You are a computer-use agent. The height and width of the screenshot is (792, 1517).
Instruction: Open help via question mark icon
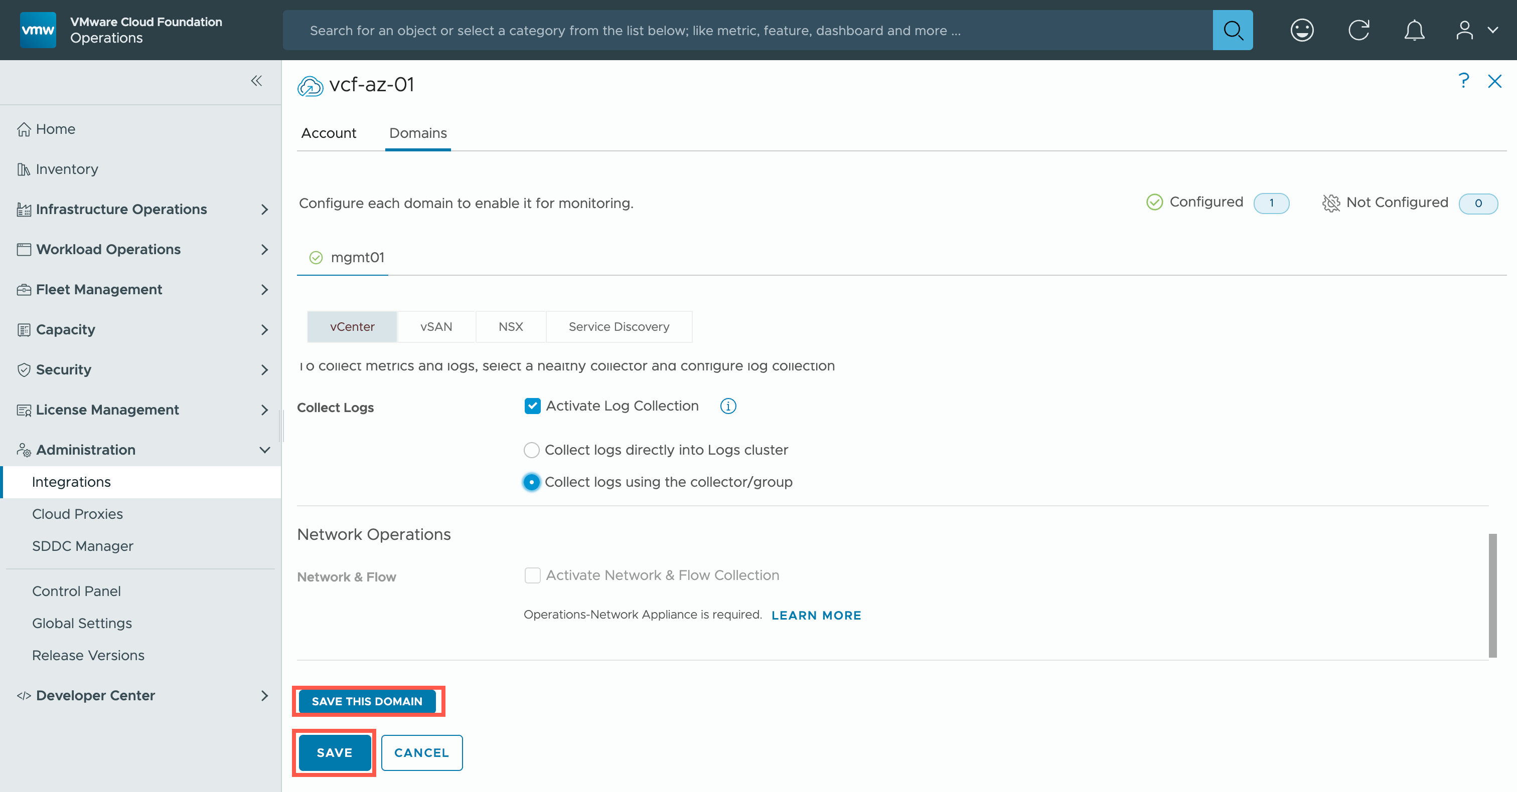pyautogui.click(x=1463, y=81)
